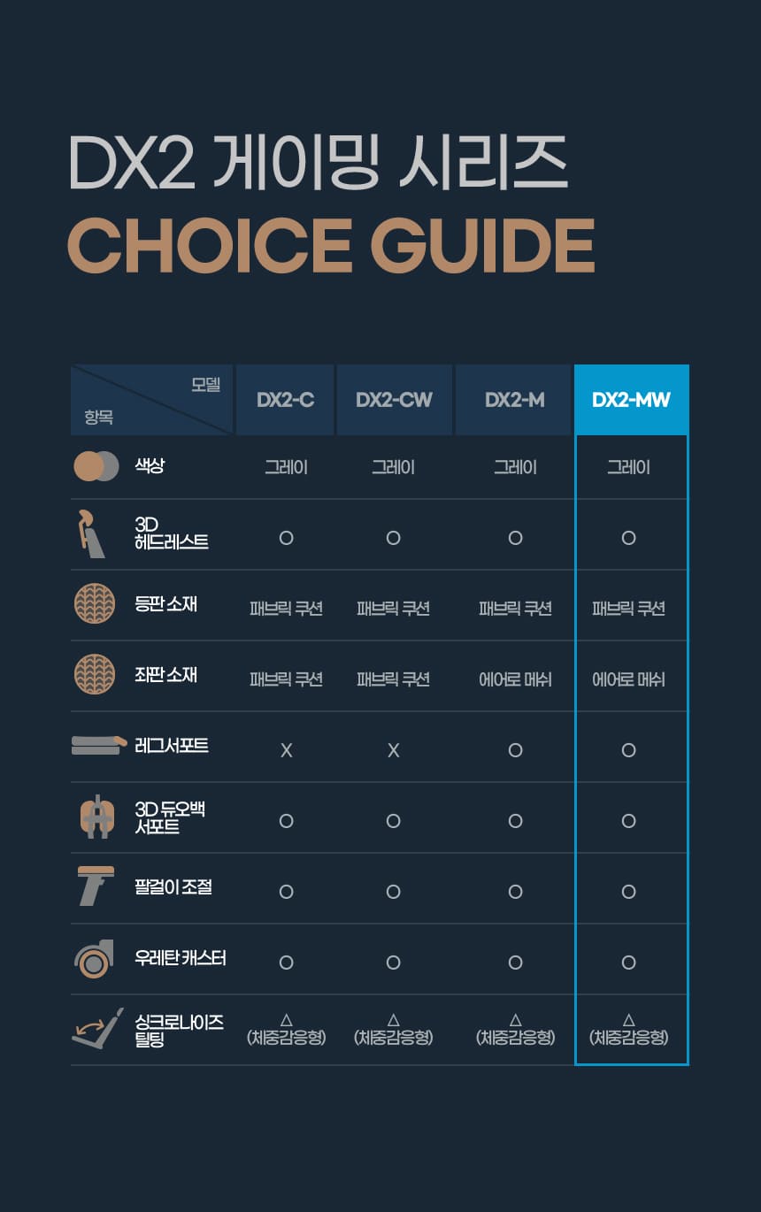The image size is (761, 1212).
Task: Select the DX2-C model column header
Action: pos(285,400)
